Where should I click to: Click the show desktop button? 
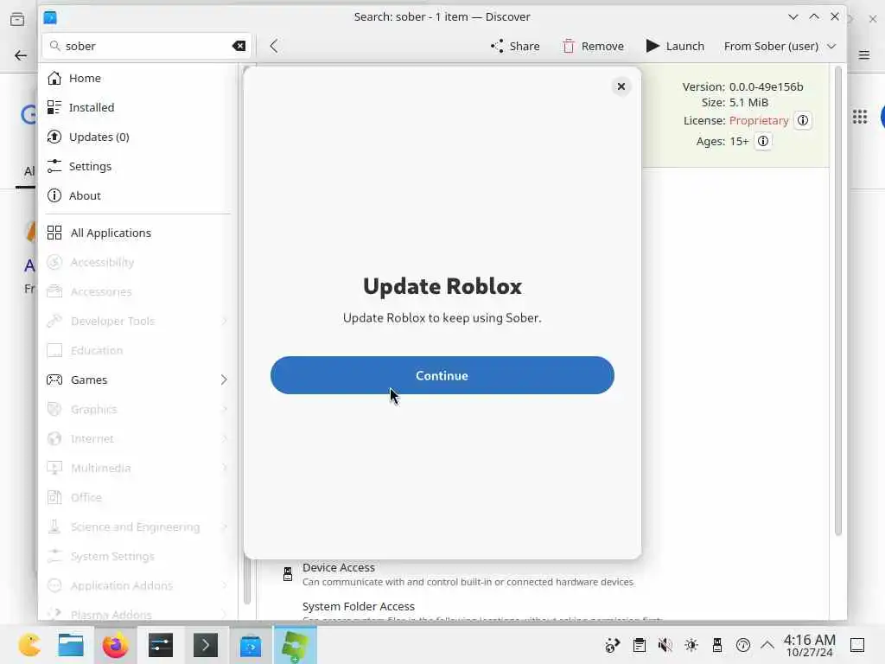(857, 645)
